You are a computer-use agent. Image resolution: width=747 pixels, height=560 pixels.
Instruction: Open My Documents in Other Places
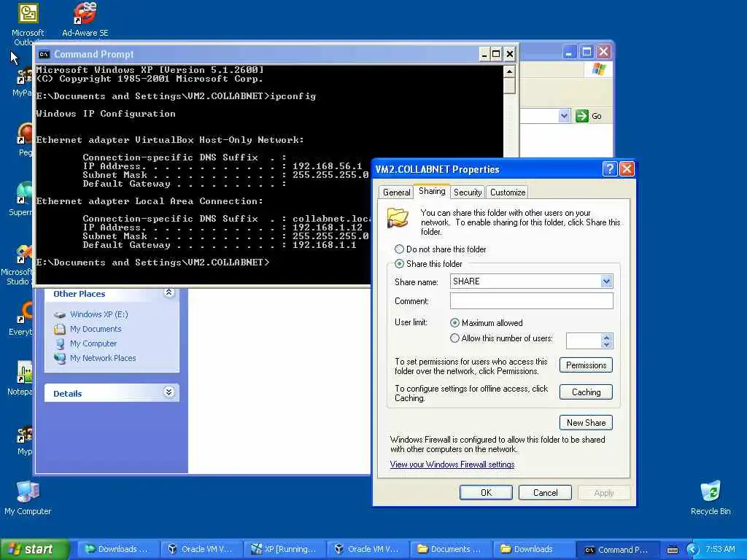[x=96, y=329]
